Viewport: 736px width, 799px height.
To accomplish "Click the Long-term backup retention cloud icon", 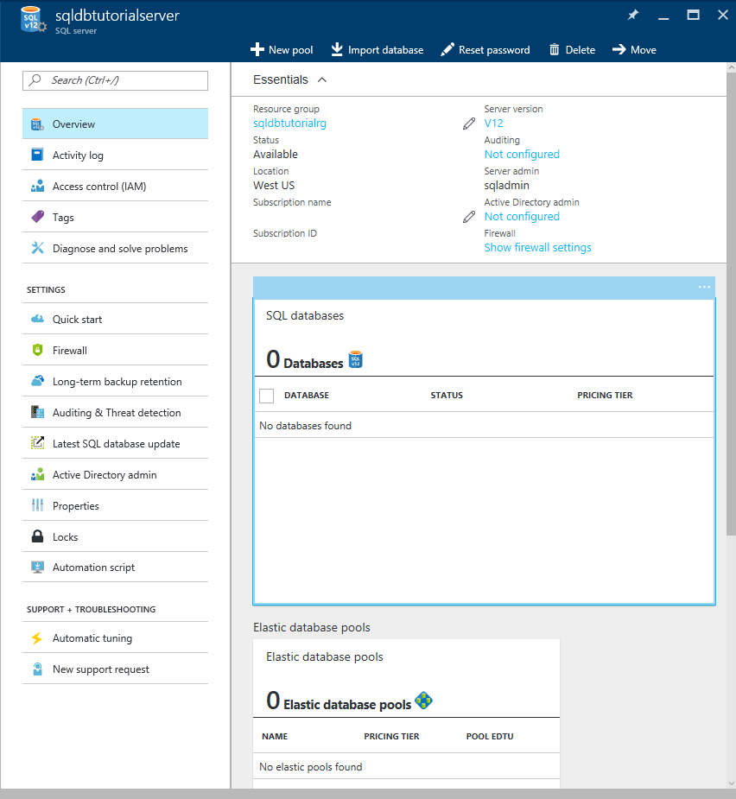I will [x=37, y=381].
